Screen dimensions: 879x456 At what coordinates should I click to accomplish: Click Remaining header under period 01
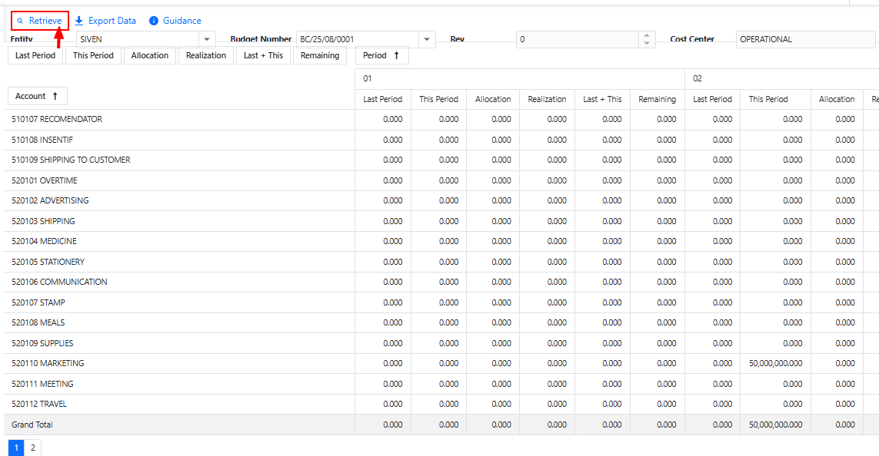[x=657, y=99]
